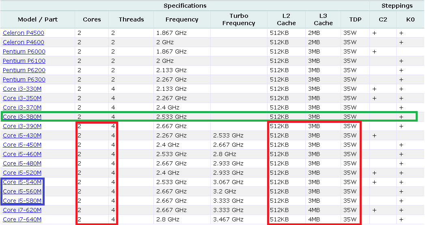The image size is (425, 225).
Task: Click the L3 Cache column header
Action: coord(323,19)
